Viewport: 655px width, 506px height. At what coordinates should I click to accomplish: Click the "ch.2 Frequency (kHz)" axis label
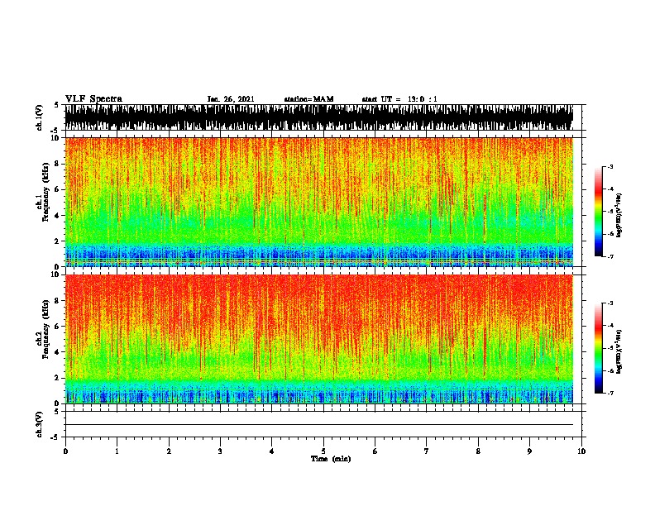pos(42,329)
